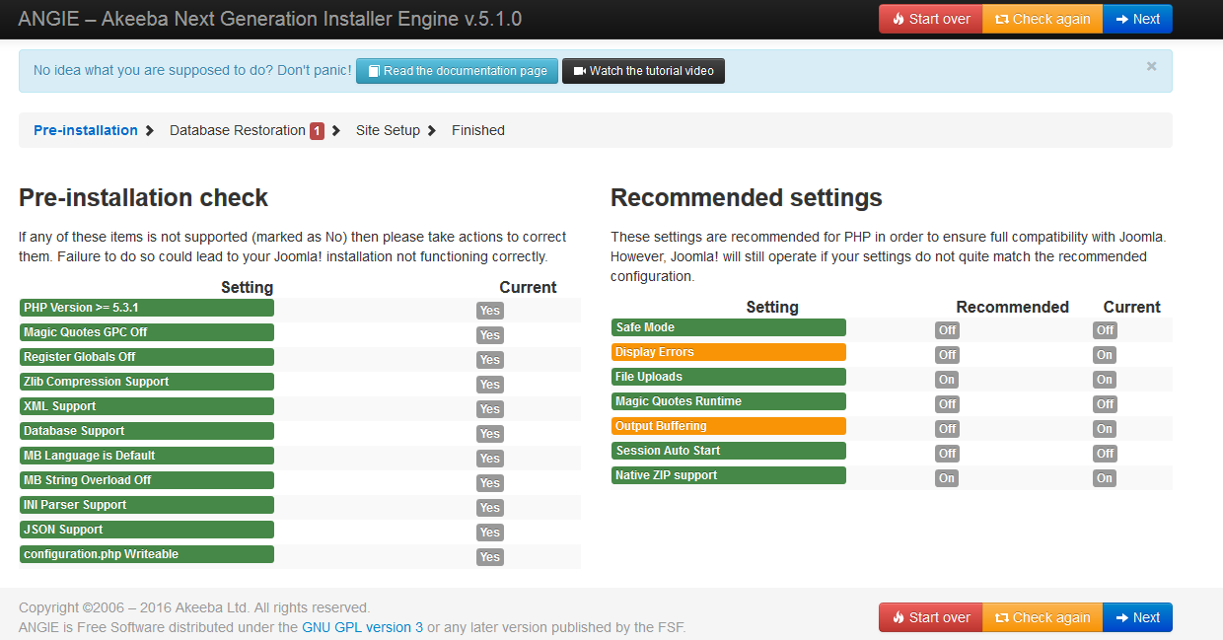The height and width of the screenshot is (640, 1223).
Task: Click the Pre-installation check heading
Action: point(144,198)
